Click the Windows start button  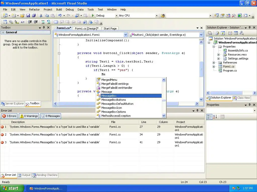[x=12, y=188]
